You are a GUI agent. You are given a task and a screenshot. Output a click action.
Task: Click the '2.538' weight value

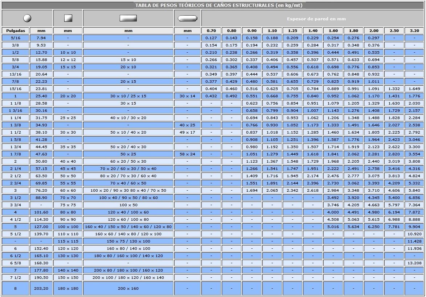(414, 125)
